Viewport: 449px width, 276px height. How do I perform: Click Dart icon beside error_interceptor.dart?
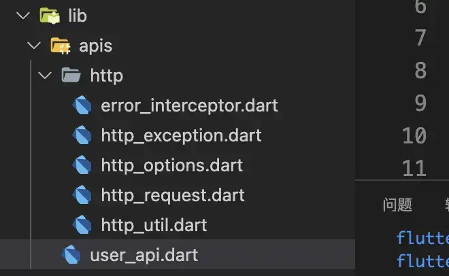[x=82, y=105]
